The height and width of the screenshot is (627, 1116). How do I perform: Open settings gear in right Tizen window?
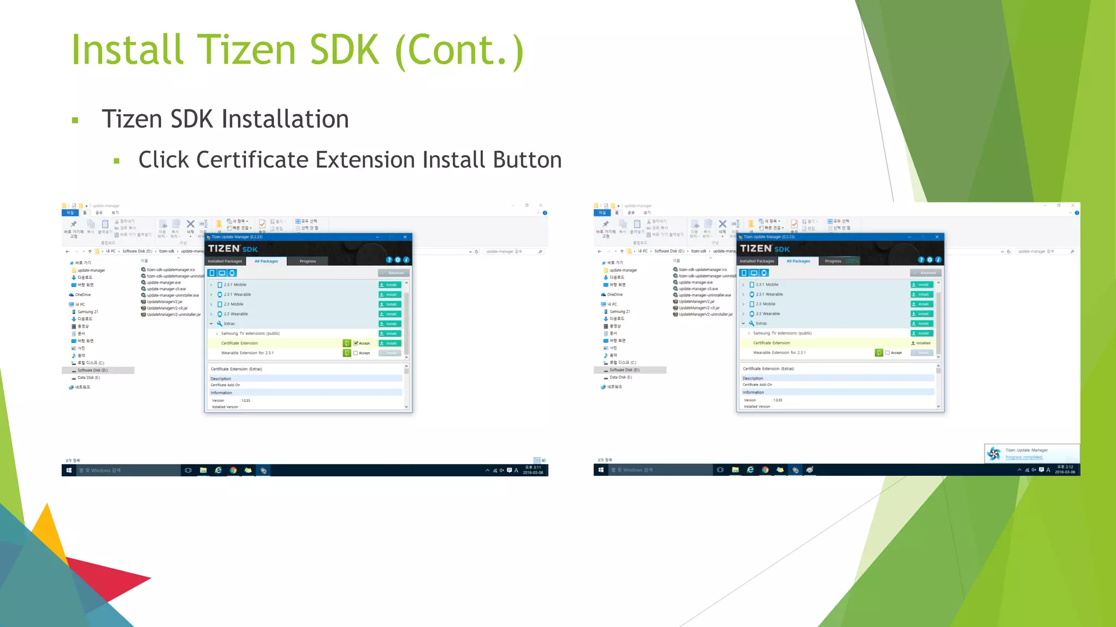[930, 260]
